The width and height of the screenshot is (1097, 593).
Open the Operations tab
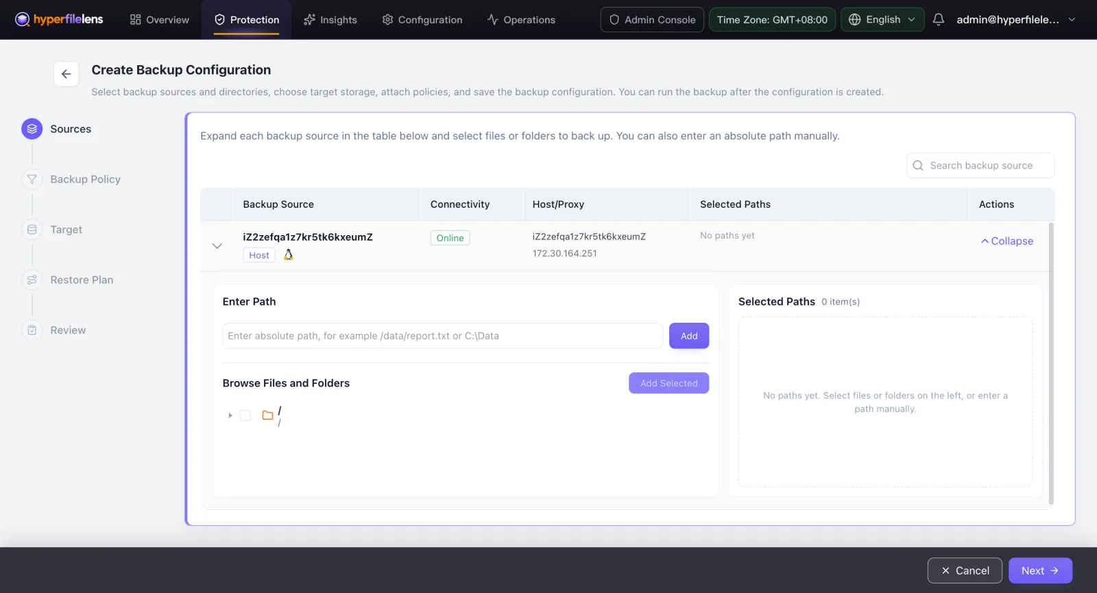point(521,19)
